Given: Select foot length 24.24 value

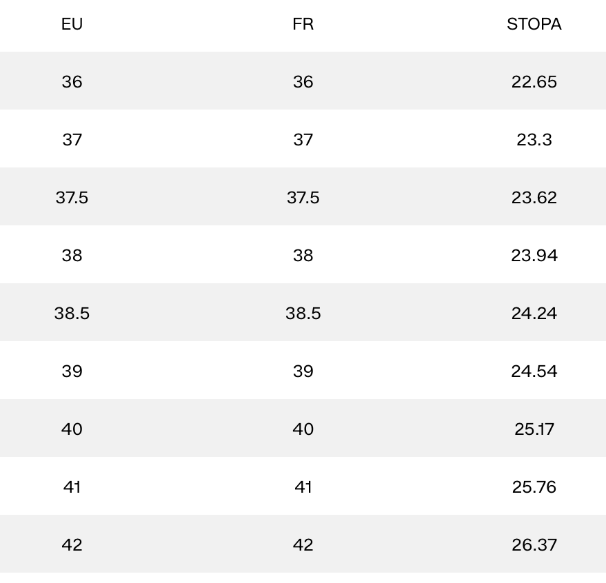Looking at the screenshot, I should pos(534,314).
